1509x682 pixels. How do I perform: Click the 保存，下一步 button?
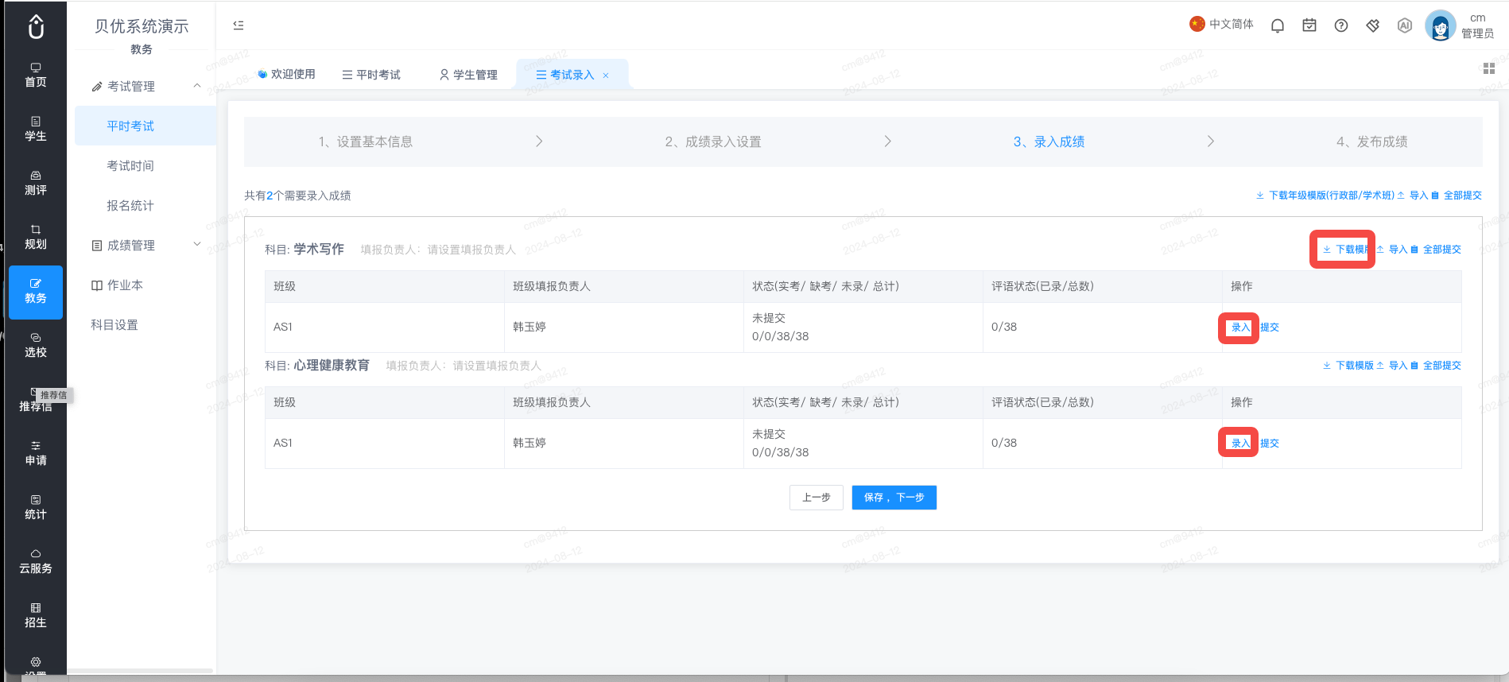tap(894, 498)
